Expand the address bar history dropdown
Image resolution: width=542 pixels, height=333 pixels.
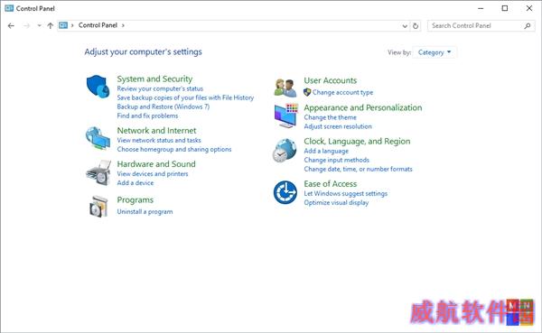[x=405, y=26]
